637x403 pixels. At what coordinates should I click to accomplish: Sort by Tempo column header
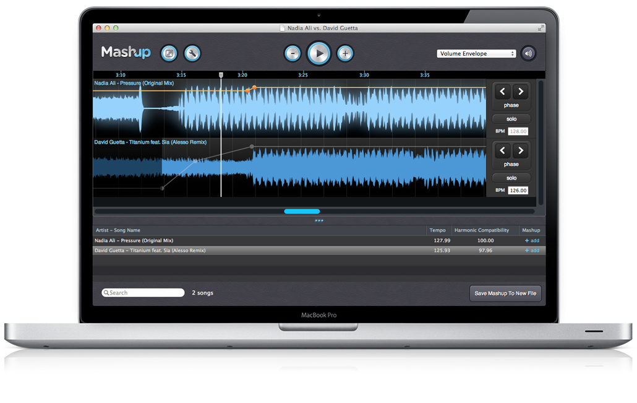point(437,230)
